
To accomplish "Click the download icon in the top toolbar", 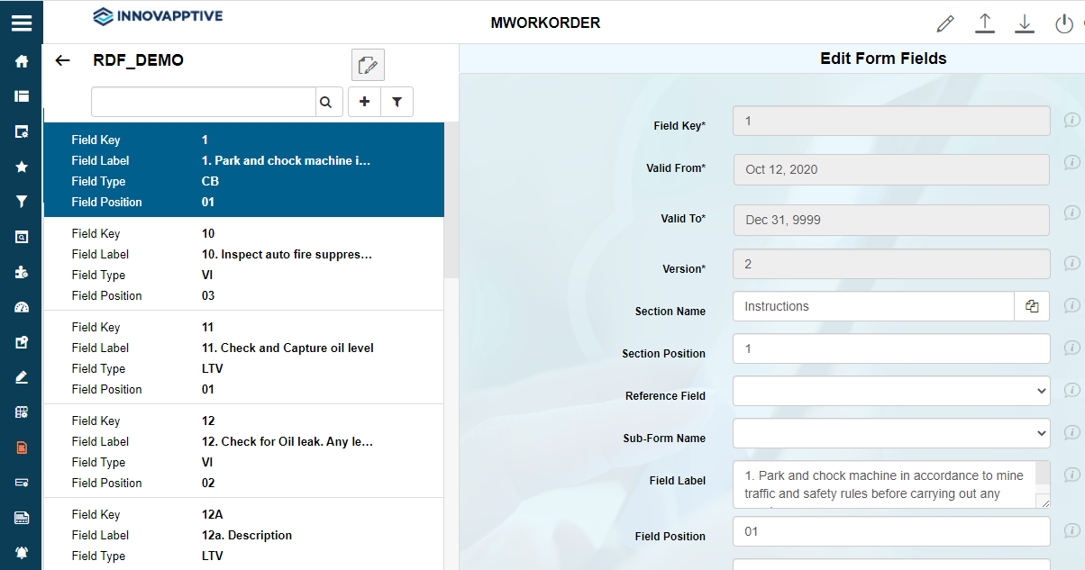I will (x=1024, y=23).
